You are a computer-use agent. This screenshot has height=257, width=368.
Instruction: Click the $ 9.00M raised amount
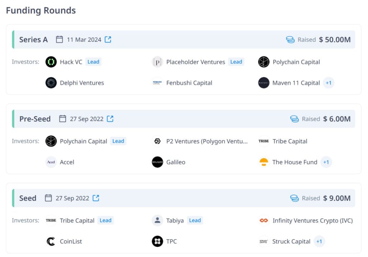pos(337,198)
